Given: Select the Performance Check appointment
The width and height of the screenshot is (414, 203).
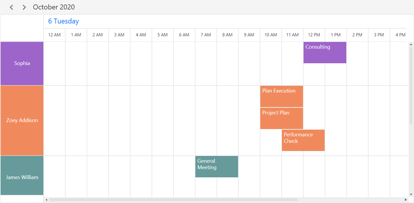Looking at the screenshot, I should coord(303,140).
